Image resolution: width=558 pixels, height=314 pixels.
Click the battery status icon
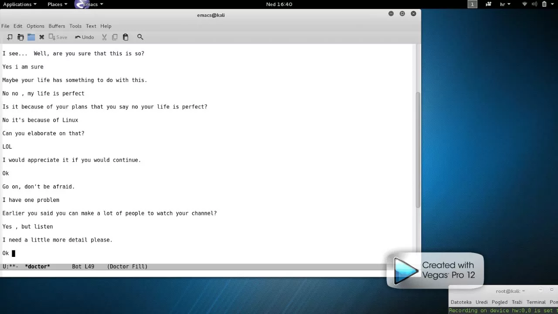(544, 4)
